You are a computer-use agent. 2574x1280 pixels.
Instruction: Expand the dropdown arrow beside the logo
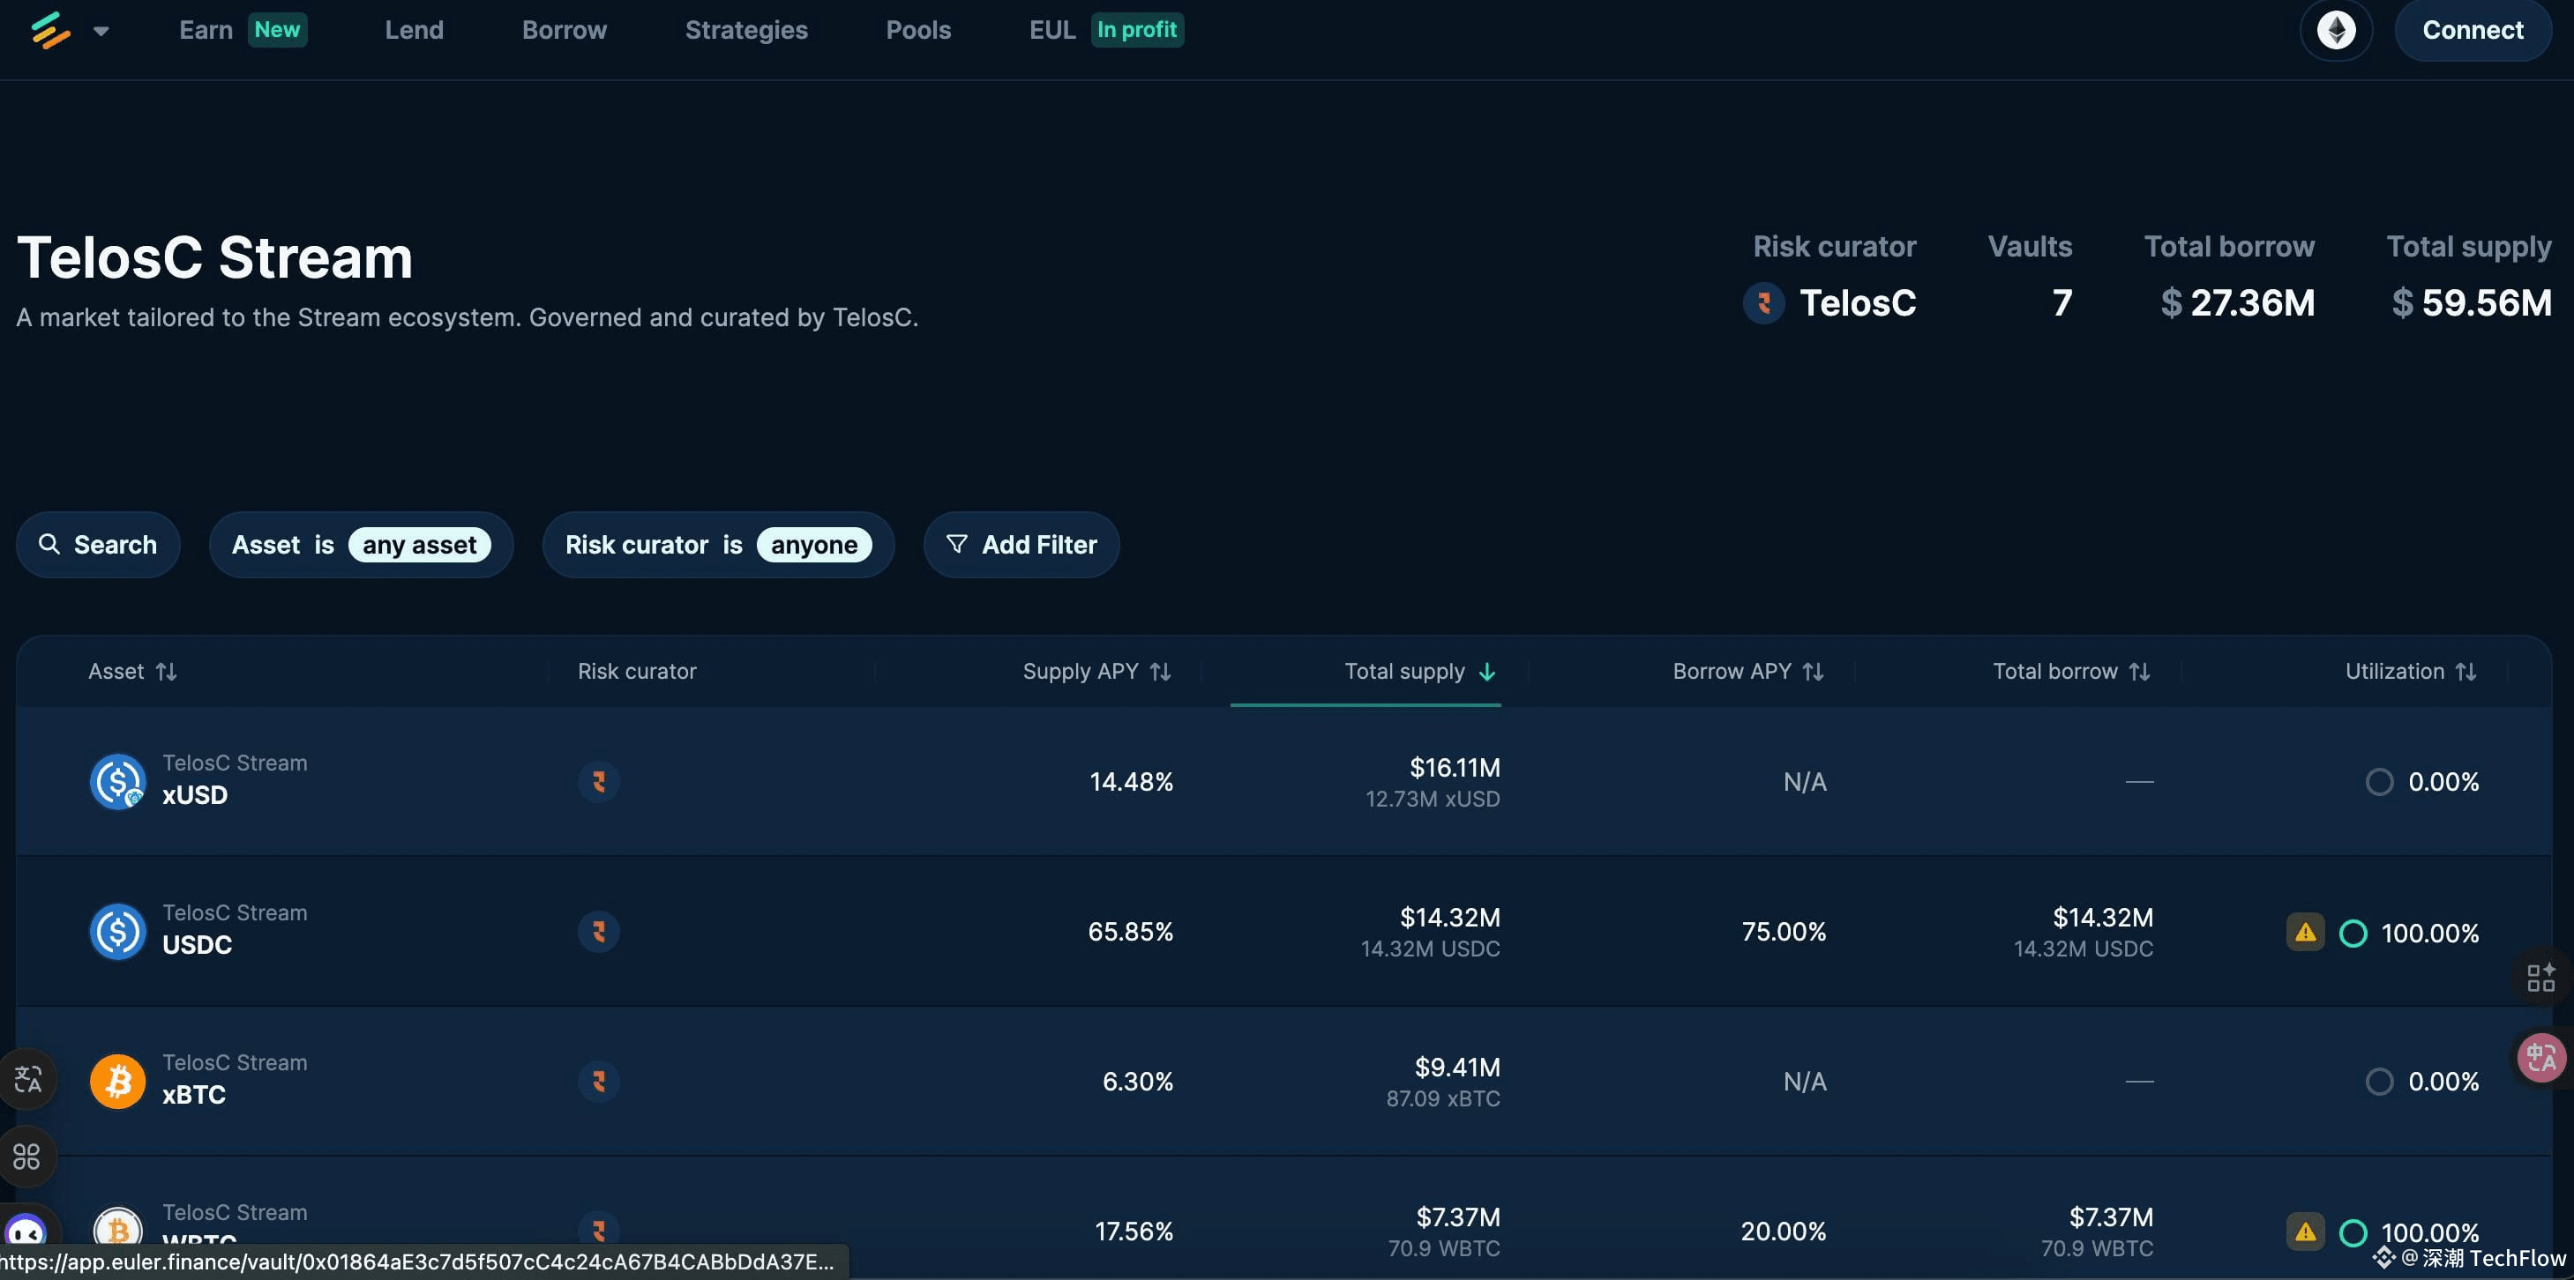coord(101,31)
